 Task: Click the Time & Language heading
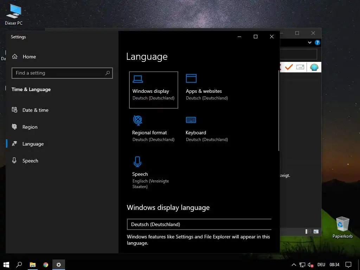pyautogui.click(x=31, y=90)
